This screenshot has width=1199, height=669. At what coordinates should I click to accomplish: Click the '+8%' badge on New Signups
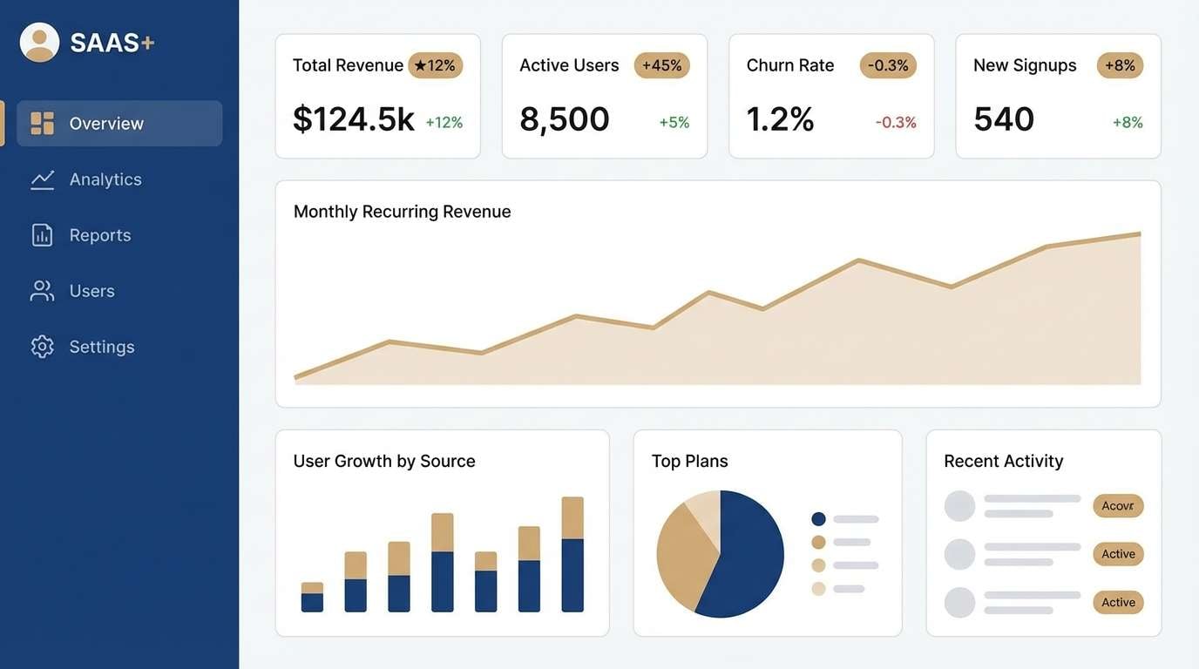(x=1120, y=64)
